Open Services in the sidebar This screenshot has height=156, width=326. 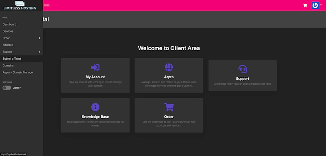(x=22, y=31)
